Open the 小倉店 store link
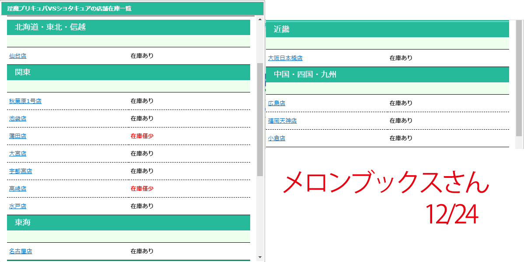The height and width of the screenshot is (262, 524). [x=277, y=138]
